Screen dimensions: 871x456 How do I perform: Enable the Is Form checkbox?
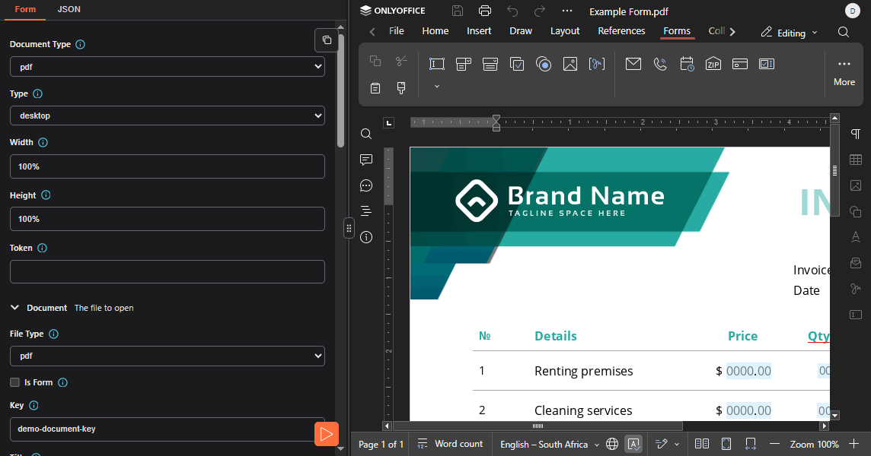[14, 382]
